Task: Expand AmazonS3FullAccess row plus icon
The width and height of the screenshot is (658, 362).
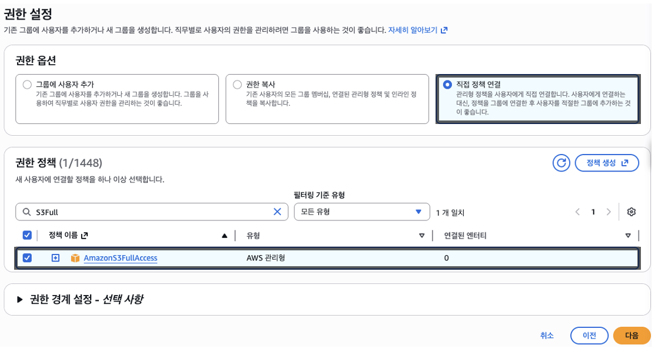Action: (55, 257)
